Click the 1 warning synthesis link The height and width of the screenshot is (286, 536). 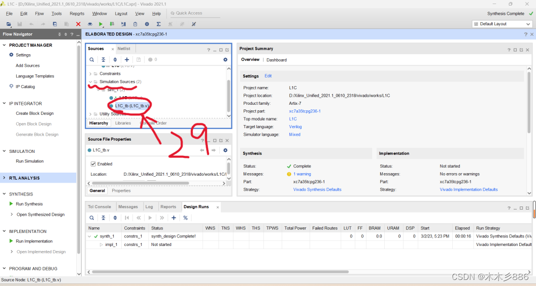tap(302, 174)
